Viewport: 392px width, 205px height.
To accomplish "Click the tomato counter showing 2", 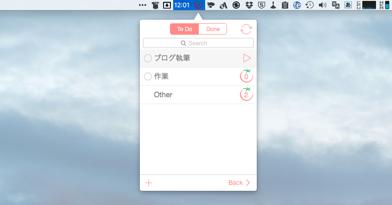I will 246,94.
